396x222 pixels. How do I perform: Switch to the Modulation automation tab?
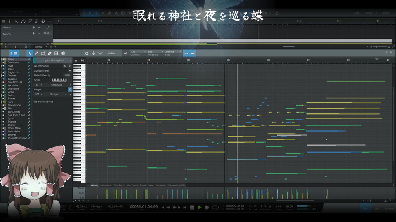coord(106,185)
